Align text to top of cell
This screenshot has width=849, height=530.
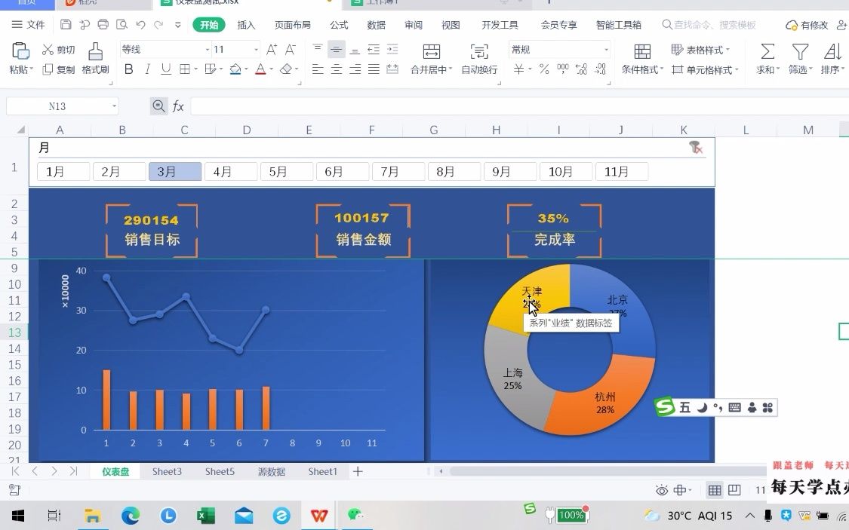[x=318, y=50]
